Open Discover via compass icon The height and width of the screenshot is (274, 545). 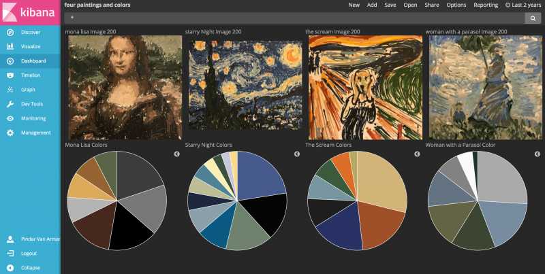tap(10, 32)
